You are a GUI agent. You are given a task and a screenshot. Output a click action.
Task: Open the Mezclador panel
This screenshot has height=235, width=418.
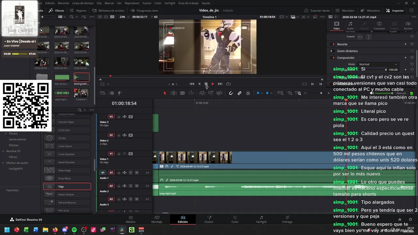click(345, 10)
